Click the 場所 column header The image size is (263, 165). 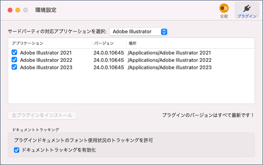(x=132, y=43)
